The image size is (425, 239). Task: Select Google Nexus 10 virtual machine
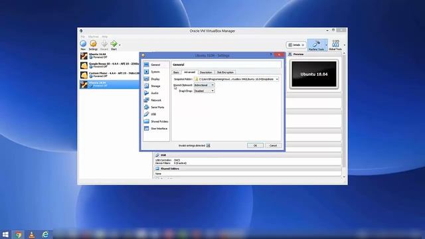pyautogui.click(x=110, y=65)
